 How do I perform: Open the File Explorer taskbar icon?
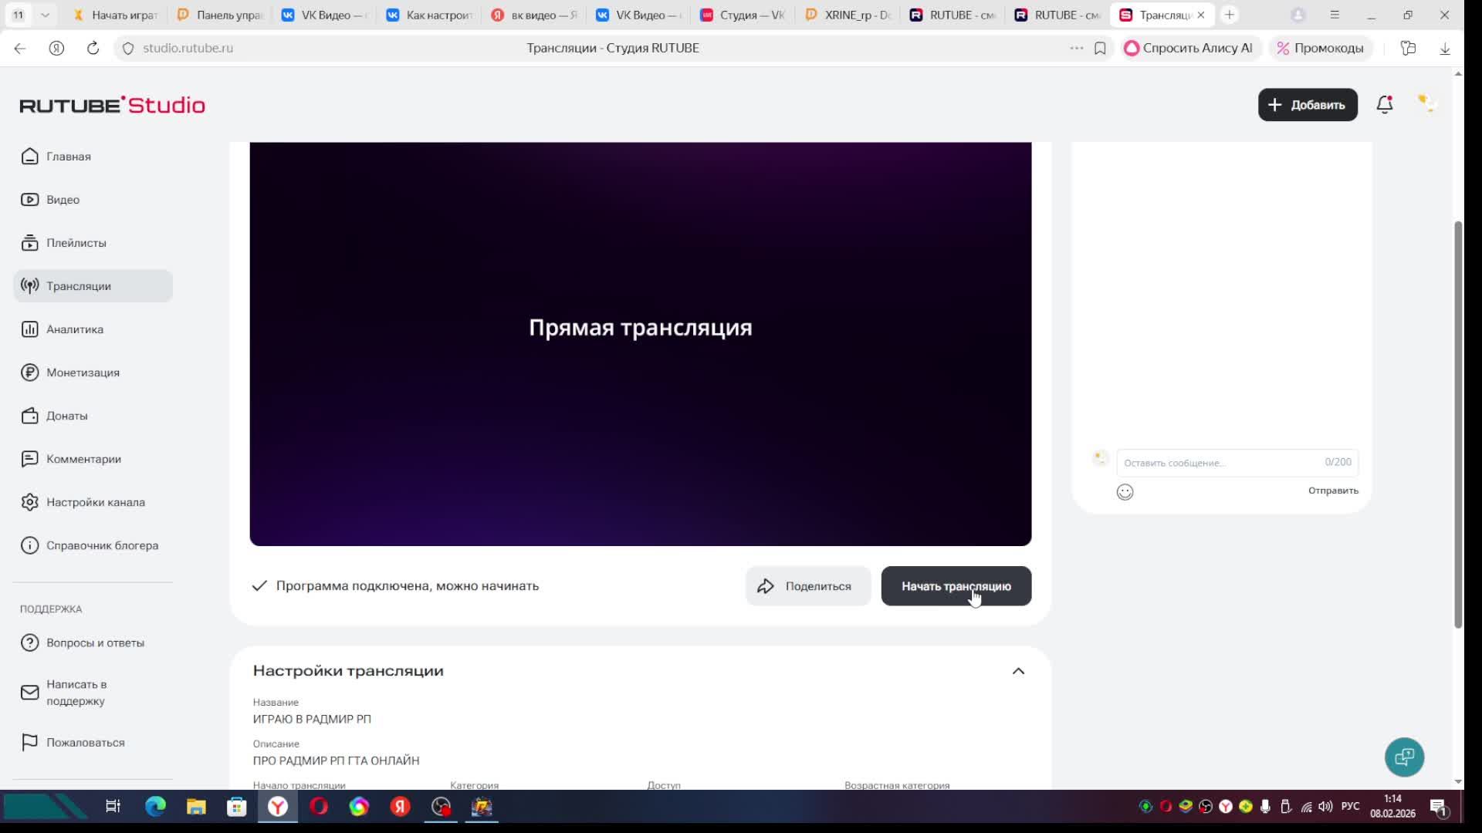click(196, 807)
